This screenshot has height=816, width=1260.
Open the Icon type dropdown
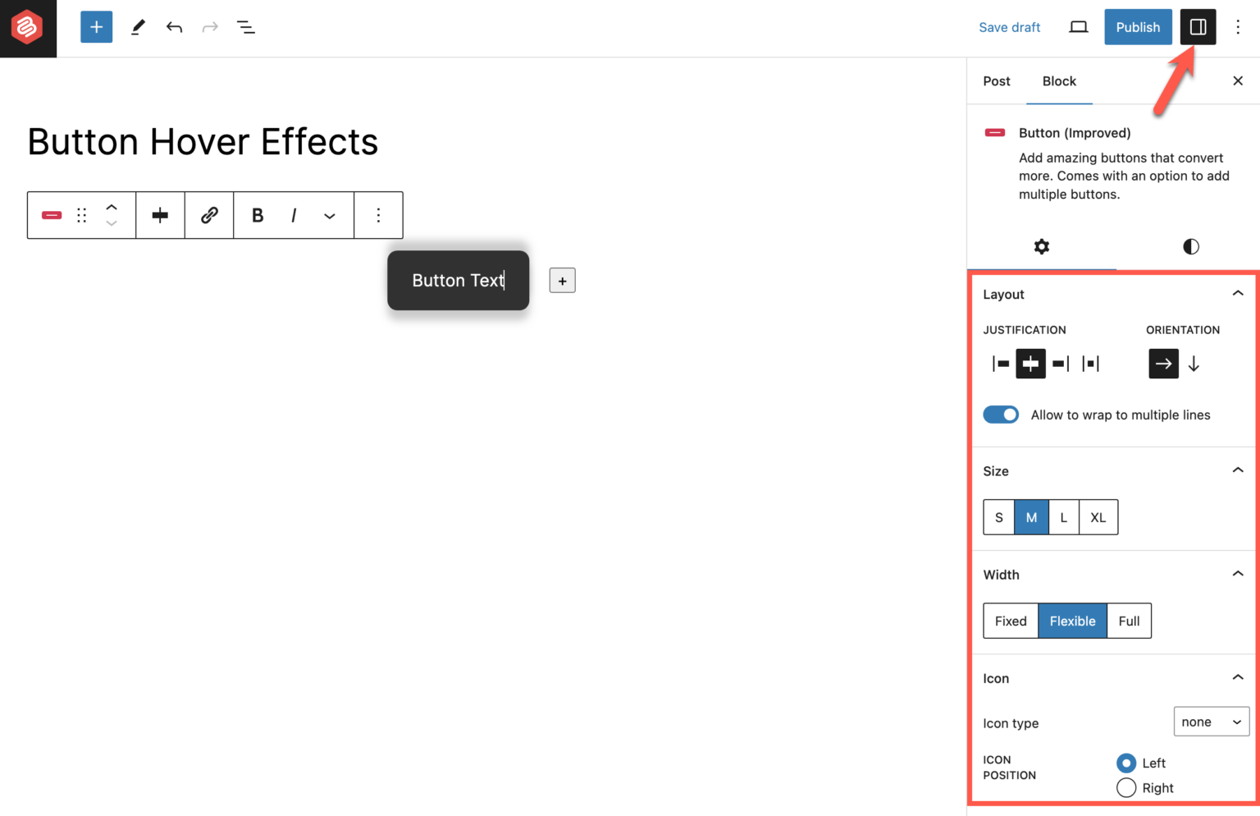1212,722
